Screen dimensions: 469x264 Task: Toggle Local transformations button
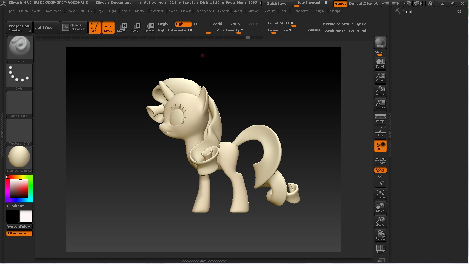380,146
